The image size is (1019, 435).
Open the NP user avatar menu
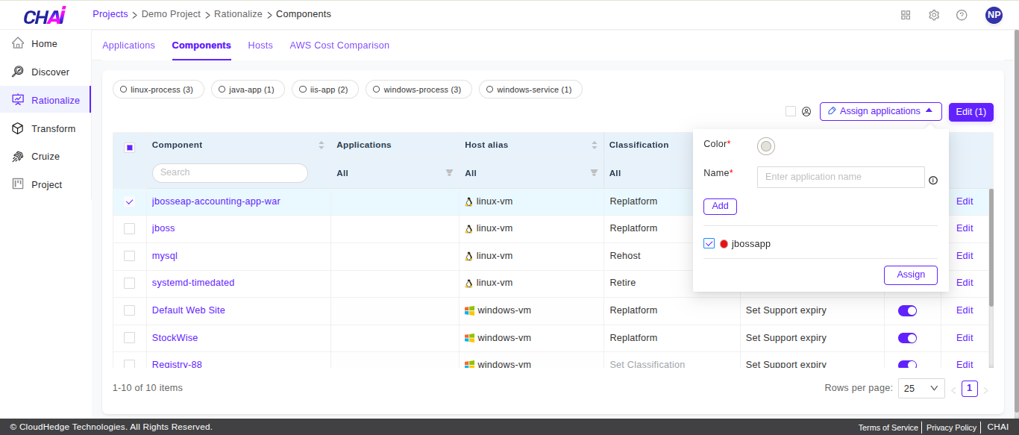(x=994, y=15)
